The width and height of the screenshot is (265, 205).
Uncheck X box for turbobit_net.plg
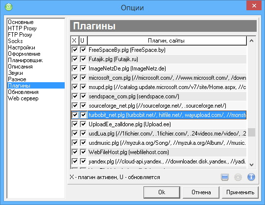74,115
